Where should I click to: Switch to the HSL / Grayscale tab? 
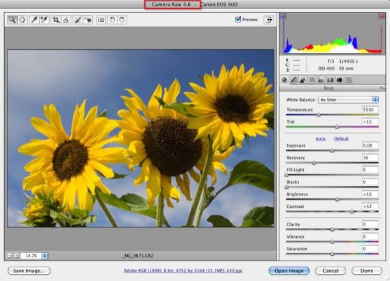pyautogui.click(x=312, y=80)
